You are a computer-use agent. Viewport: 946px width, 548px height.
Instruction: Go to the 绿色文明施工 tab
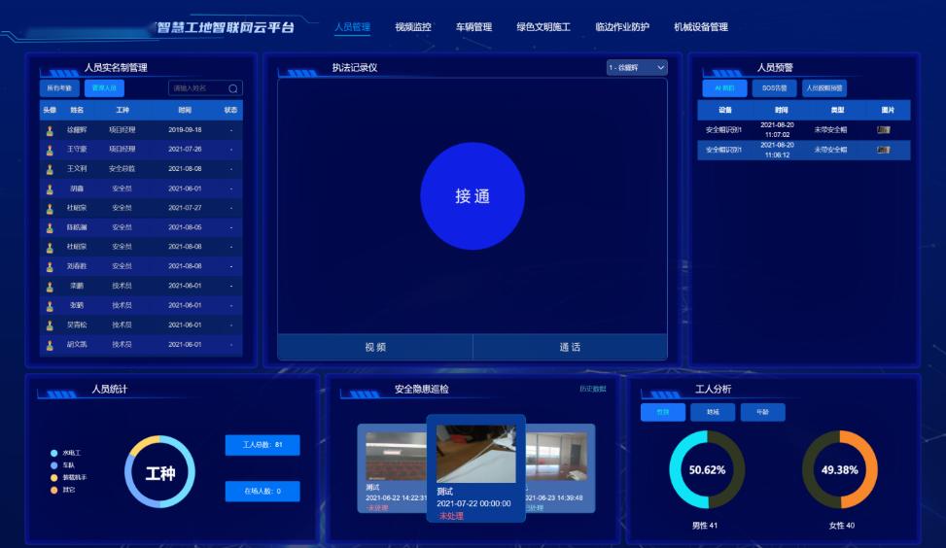click(x=543, y=26)
